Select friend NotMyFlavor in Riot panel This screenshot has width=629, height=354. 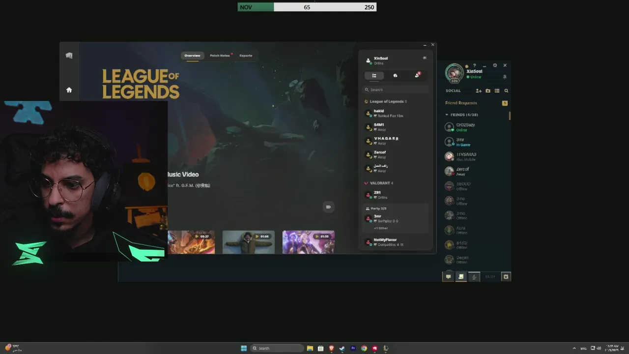click(396, 242)
